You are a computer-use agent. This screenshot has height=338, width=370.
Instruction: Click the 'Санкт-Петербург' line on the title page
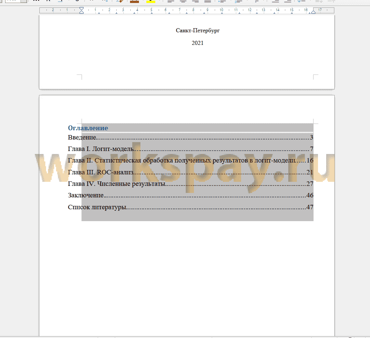tap(198, 30)
